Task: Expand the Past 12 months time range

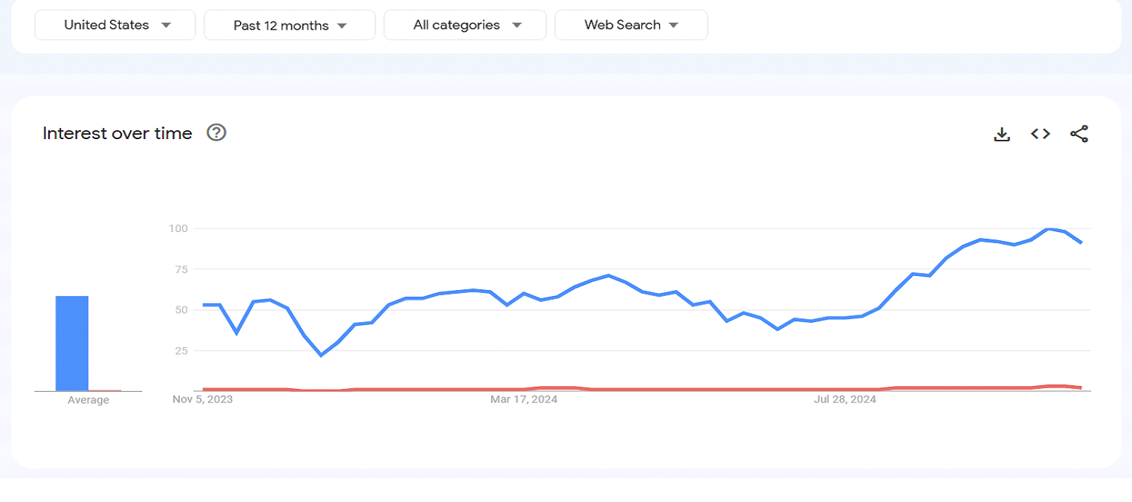Action: [290, 25]
